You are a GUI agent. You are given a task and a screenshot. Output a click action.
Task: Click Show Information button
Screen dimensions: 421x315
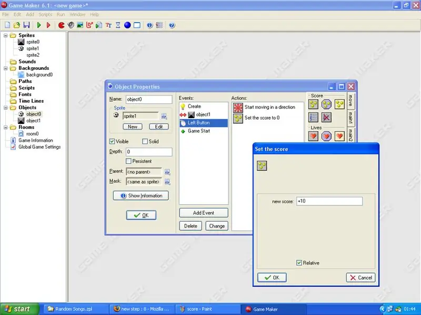(141, 195)
